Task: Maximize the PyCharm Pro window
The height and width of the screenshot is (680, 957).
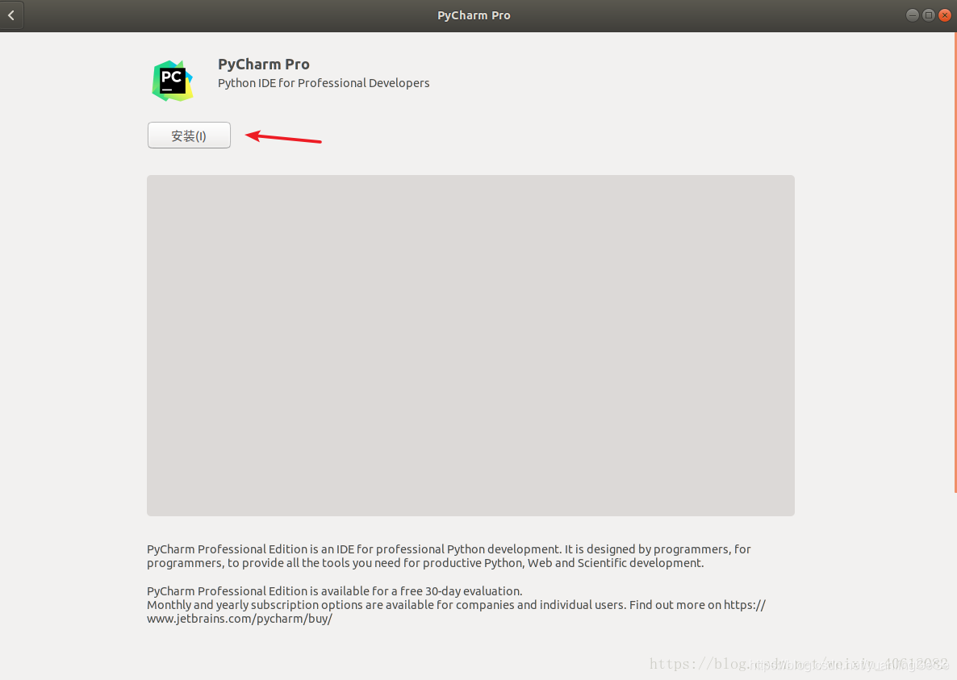Action: [x=928, y=15]
